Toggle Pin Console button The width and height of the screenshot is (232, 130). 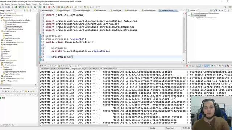(x=212, y=66)
